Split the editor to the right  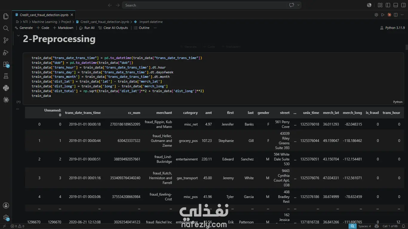pos(396,15)
